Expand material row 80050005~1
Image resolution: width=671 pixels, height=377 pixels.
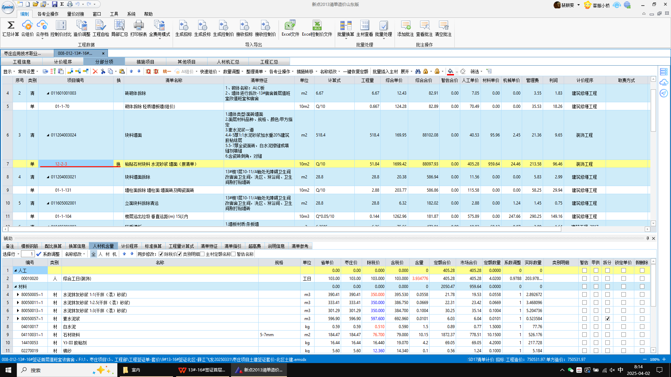pos(18,295)
